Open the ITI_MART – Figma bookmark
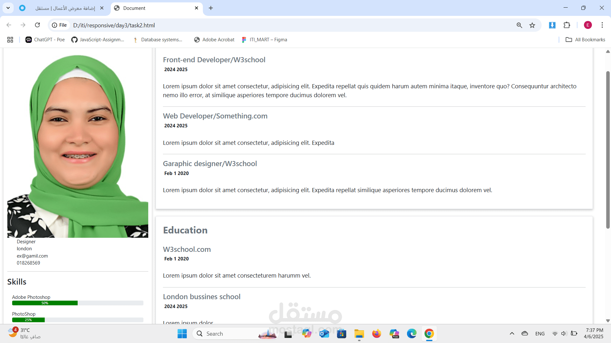This screenshot has height=343, width=611. 264,40
